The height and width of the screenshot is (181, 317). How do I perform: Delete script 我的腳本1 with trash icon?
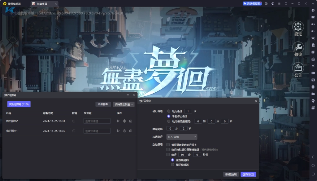pyautogui.click(x=131, y=131)
